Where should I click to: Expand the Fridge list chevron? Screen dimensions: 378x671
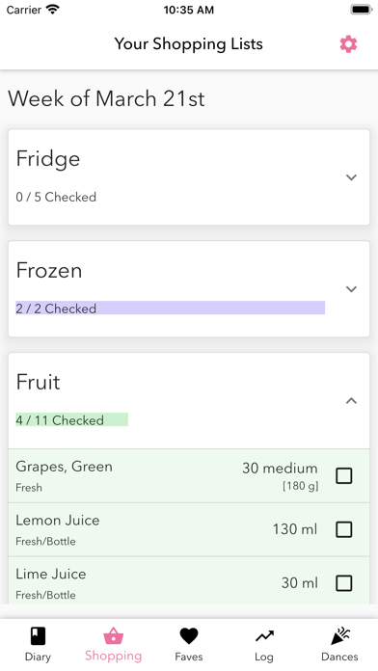[351, 177]
